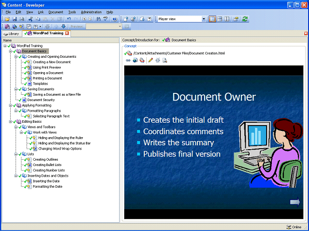The image size is (309, 231).
Task: Click the Save floppy disk icon
Action: click(14, 19)
